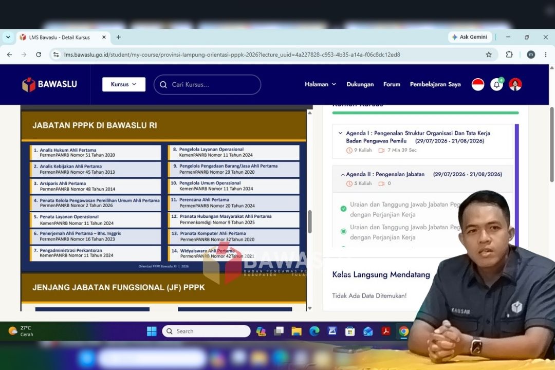Viewport: 555px width, 370px height.
Task: Open the Chrome profile icon beside extensions
Action: point(530,54)
